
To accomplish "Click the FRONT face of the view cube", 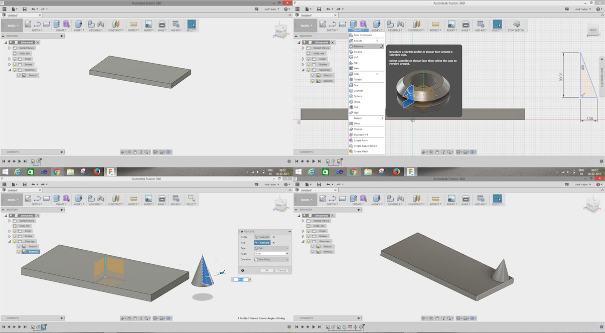I will tap(593, 30).
